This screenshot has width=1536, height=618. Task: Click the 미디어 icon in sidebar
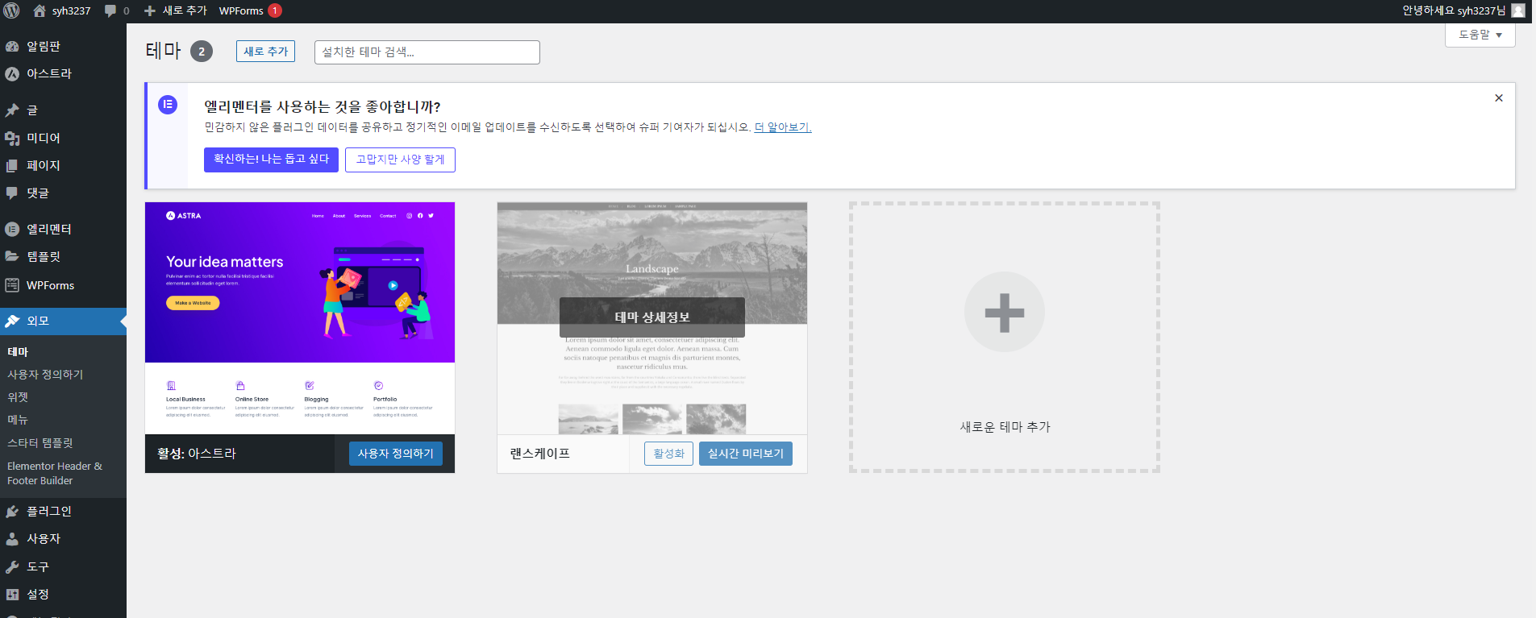click(x=12, y=138)
